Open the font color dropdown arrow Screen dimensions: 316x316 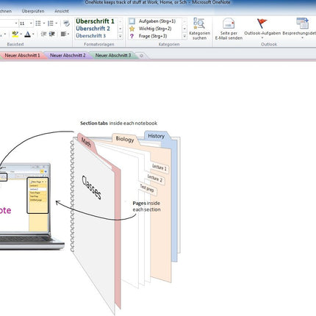[x=33, y=34]
